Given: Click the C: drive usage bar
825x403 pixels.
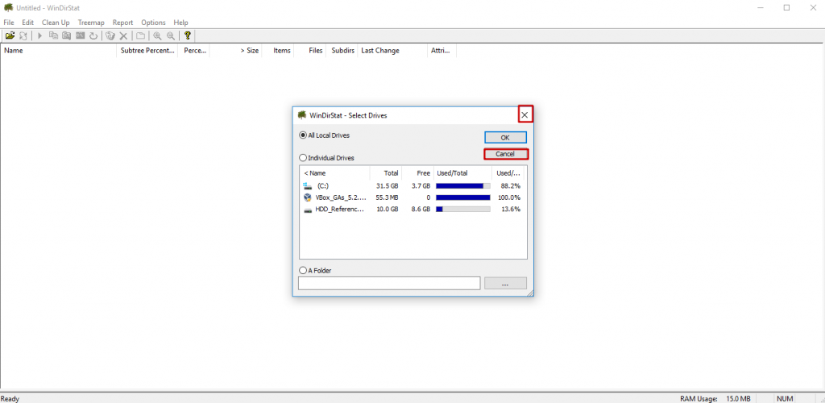Looking at the screenshot, I should tap(463, 185).
